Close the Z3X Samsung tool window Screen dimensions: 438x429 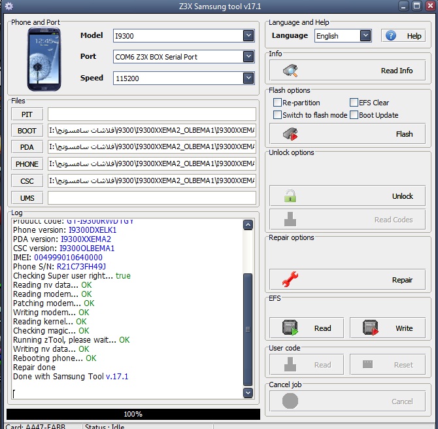430,6
